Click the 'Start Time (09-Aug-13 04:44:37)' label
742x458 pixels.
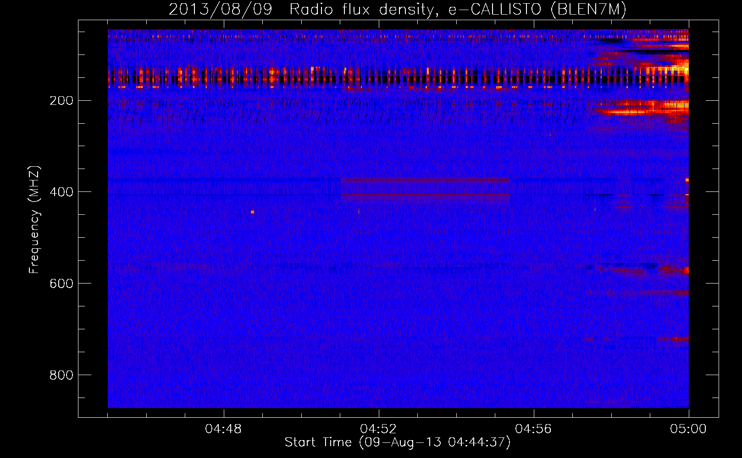click(x=398, y=442)
